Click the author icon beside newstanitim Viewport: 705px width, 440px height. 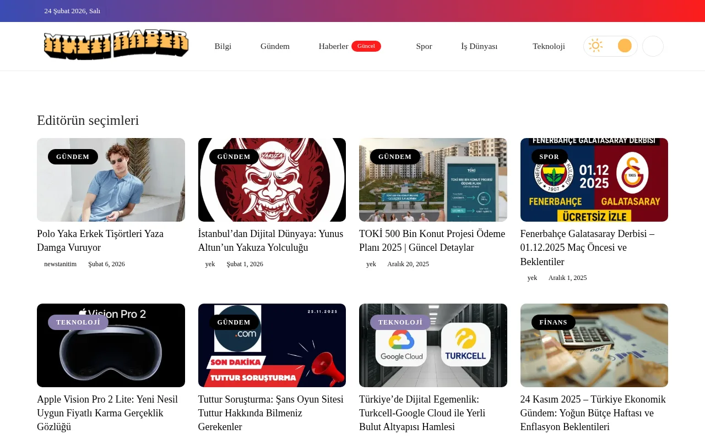pos(39,264)
